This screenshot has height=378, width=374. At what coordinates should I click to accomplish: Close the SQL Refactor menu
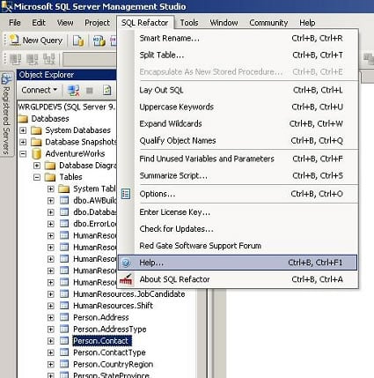tap(145, 23)
